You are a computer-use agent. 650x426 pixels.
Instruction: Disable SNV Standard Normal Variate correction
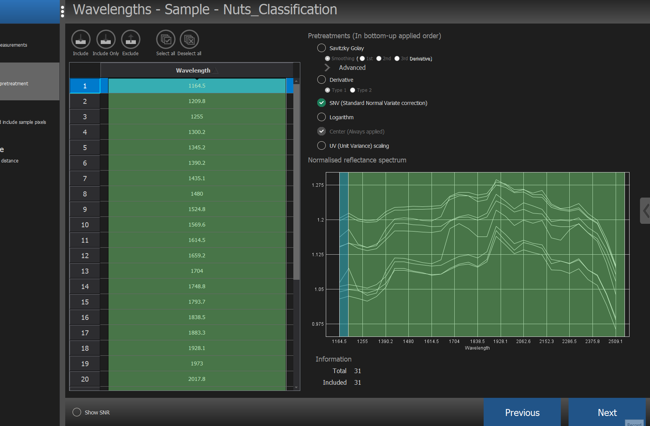[321, 103]
